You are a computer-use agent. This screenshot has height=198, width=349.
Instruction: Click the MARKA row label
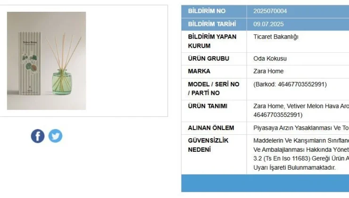click(x=199, y=71)
